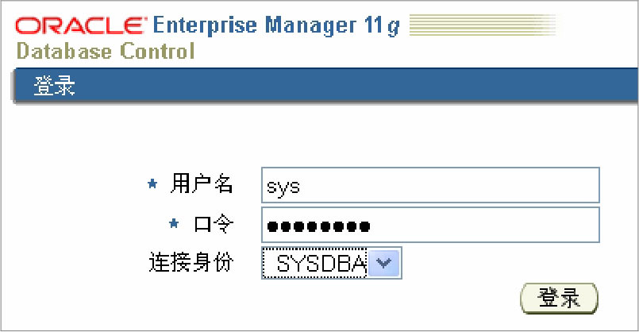Click the SYSDBA selected value text
This screenshot has height=332, width=639.
coord(319,264)
